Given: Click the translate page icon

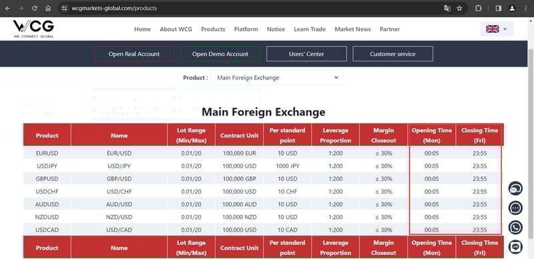Looking at the screenshot, I should (447, 8).
